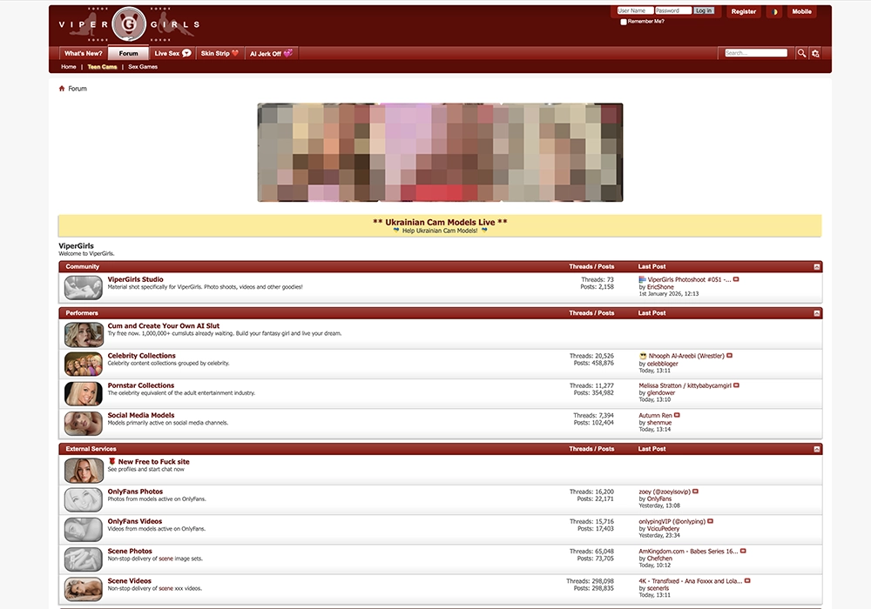
Task: Click the Register button
Action: 743,11
